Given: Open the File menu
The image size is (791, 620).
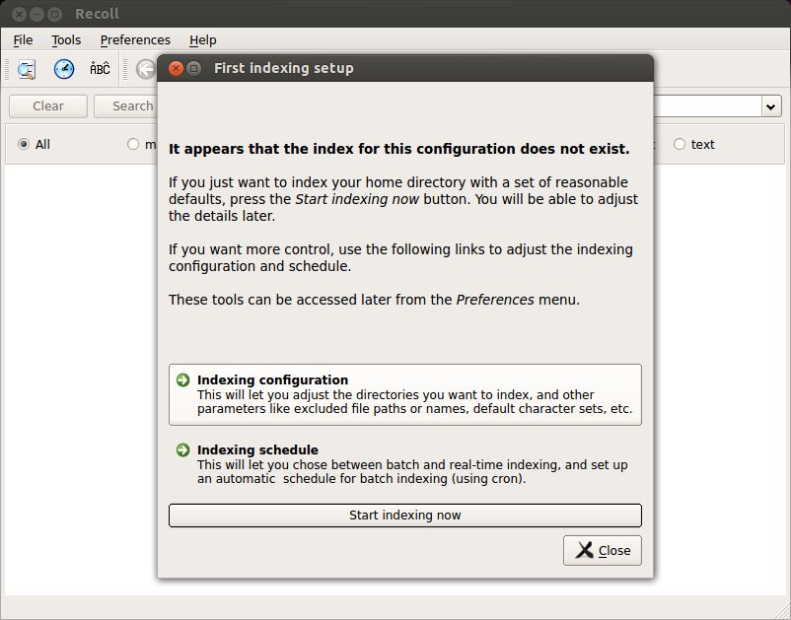Looking at the screenshot, I should [x=24, y=39].
